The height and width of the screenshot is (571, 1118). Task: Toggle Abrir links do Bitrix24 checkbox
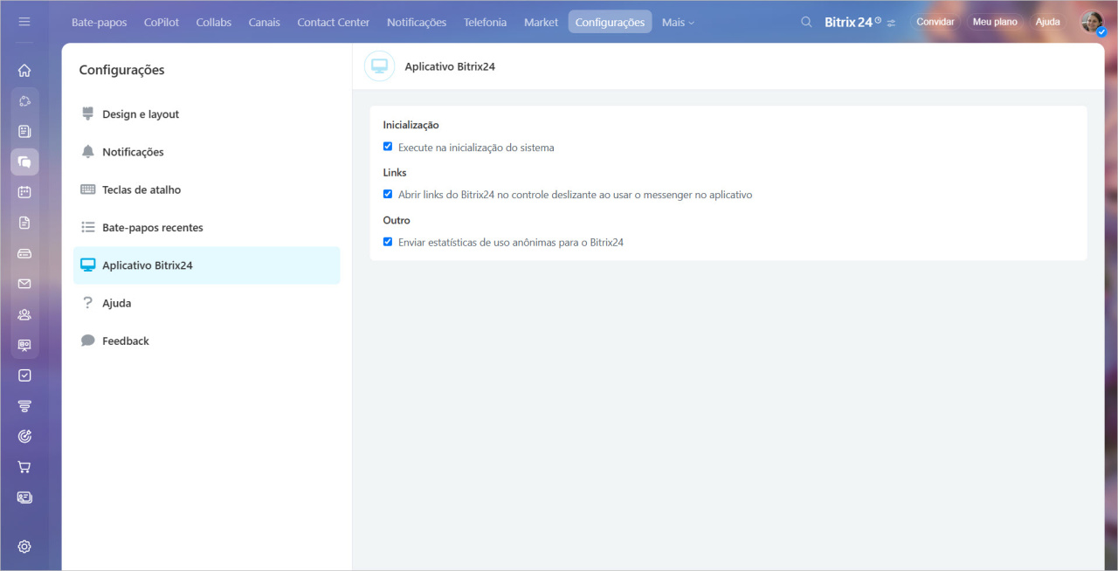388,194
